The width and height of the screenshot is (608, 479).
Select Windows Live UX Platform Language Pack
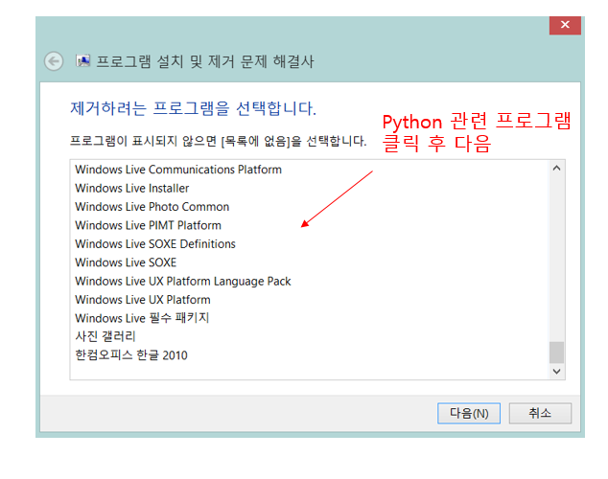click(310, 281)
